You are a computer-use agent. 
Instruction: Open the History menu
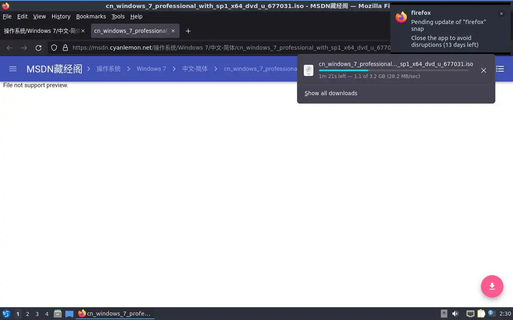(x=61, y=16)
